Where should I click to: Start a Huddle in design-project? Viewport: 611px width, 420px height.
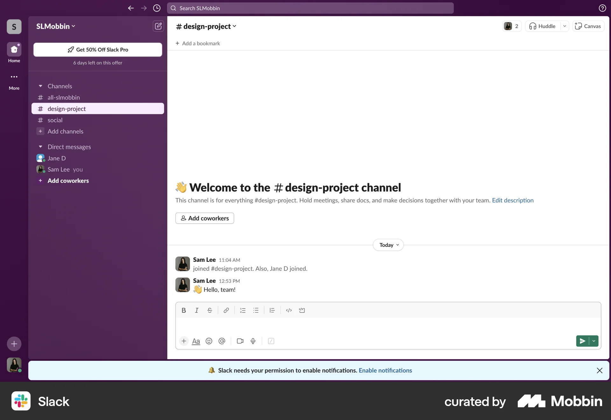[x=542, y=26]
